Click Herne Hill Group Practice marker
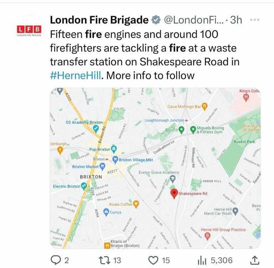The height and width of the screenshot is (268, 274). pos(207,235)
